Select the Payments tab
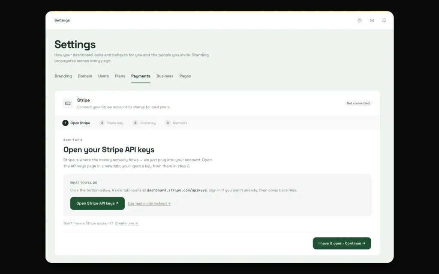 141,76
